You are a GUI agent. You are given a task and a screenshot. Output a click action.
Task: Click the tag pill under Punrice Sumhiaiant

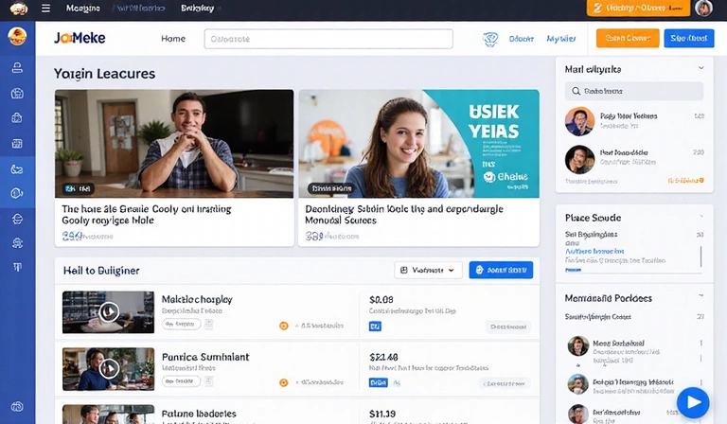point(182,381)
